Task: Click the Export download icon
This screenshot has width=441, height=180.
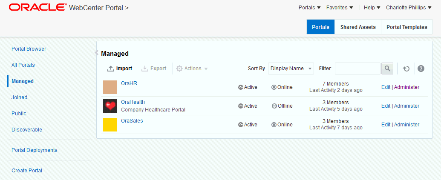Action: [145, 69]
